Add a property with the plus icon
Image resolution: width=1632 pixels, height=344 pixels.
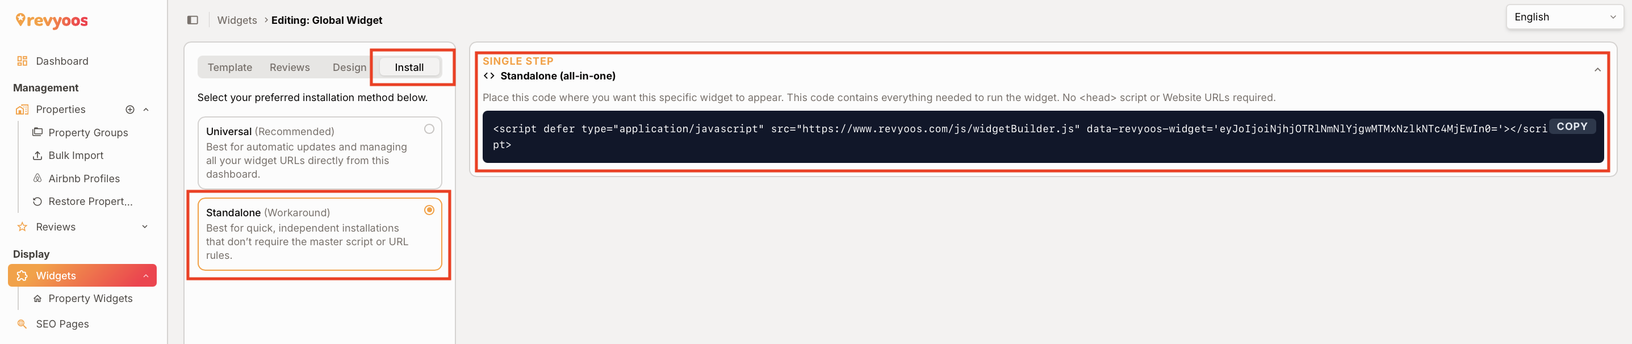coord(130,110)
